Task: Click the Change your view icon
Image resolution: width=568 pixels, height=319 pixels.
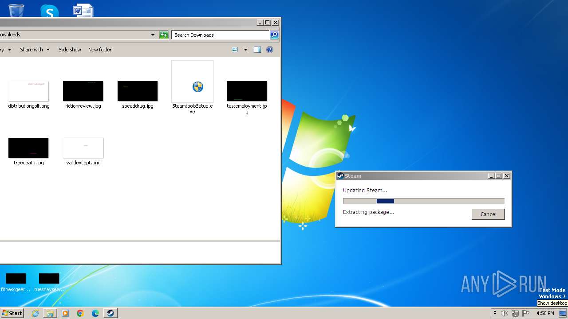Action: click(x=235, y=50)
